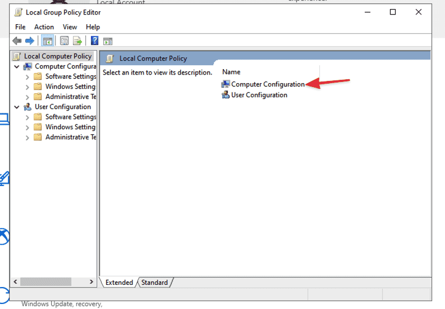Expand Software Settings under Computer Configuration
This screenshot has height=309, width=445.
coord(27,76)
